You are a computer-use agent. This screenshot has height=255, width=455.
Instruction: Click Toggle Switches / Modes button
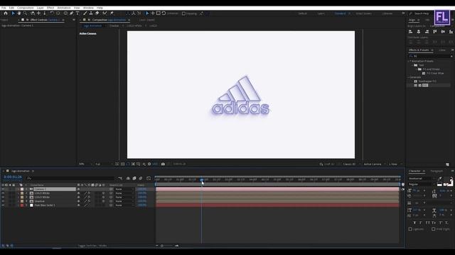click(x=92, y=246)
